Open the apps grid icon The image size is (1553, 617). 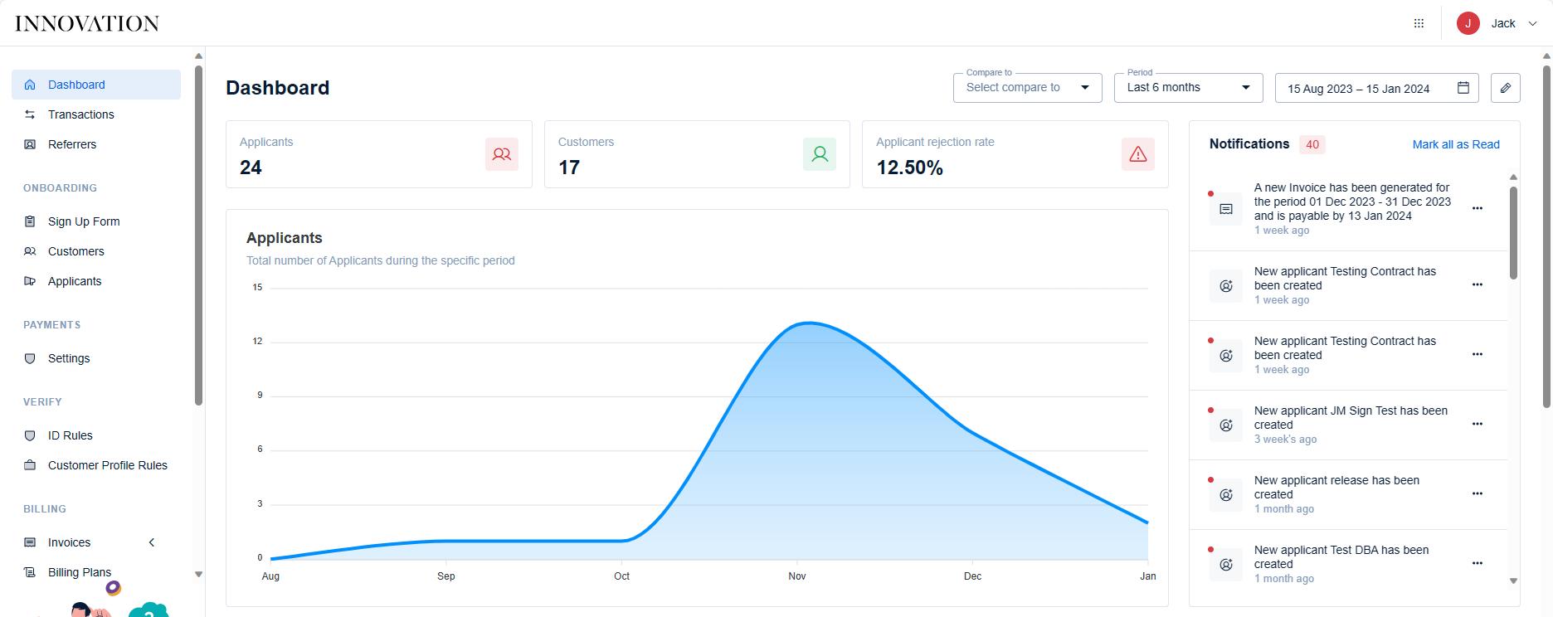point(1419,23)
